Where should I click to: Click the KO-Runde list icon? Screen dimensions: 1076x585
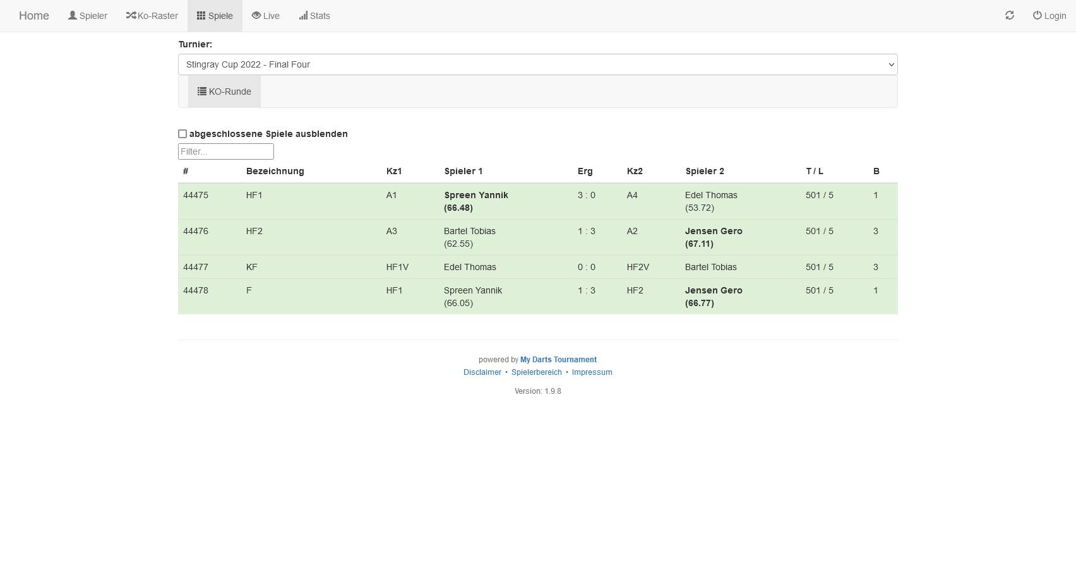tap(201, 92)
